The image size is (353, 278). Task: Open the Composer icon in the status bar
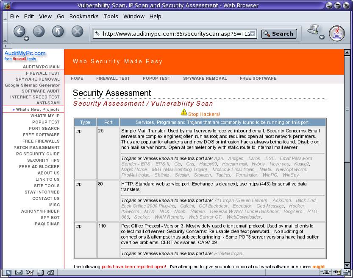[x=30, y=272]
